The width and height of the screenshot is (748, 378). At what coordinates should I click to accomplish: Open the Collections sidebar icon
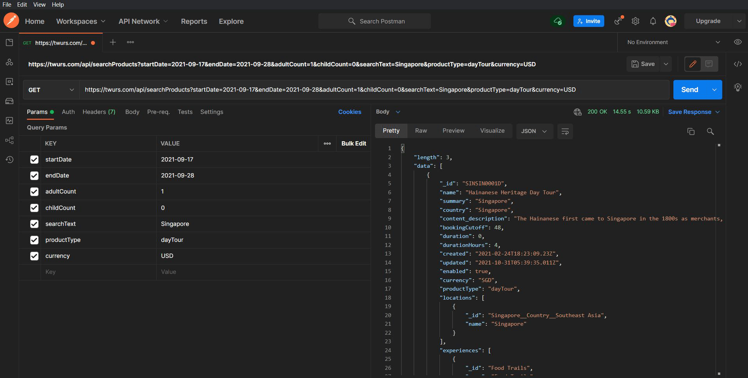9,43
